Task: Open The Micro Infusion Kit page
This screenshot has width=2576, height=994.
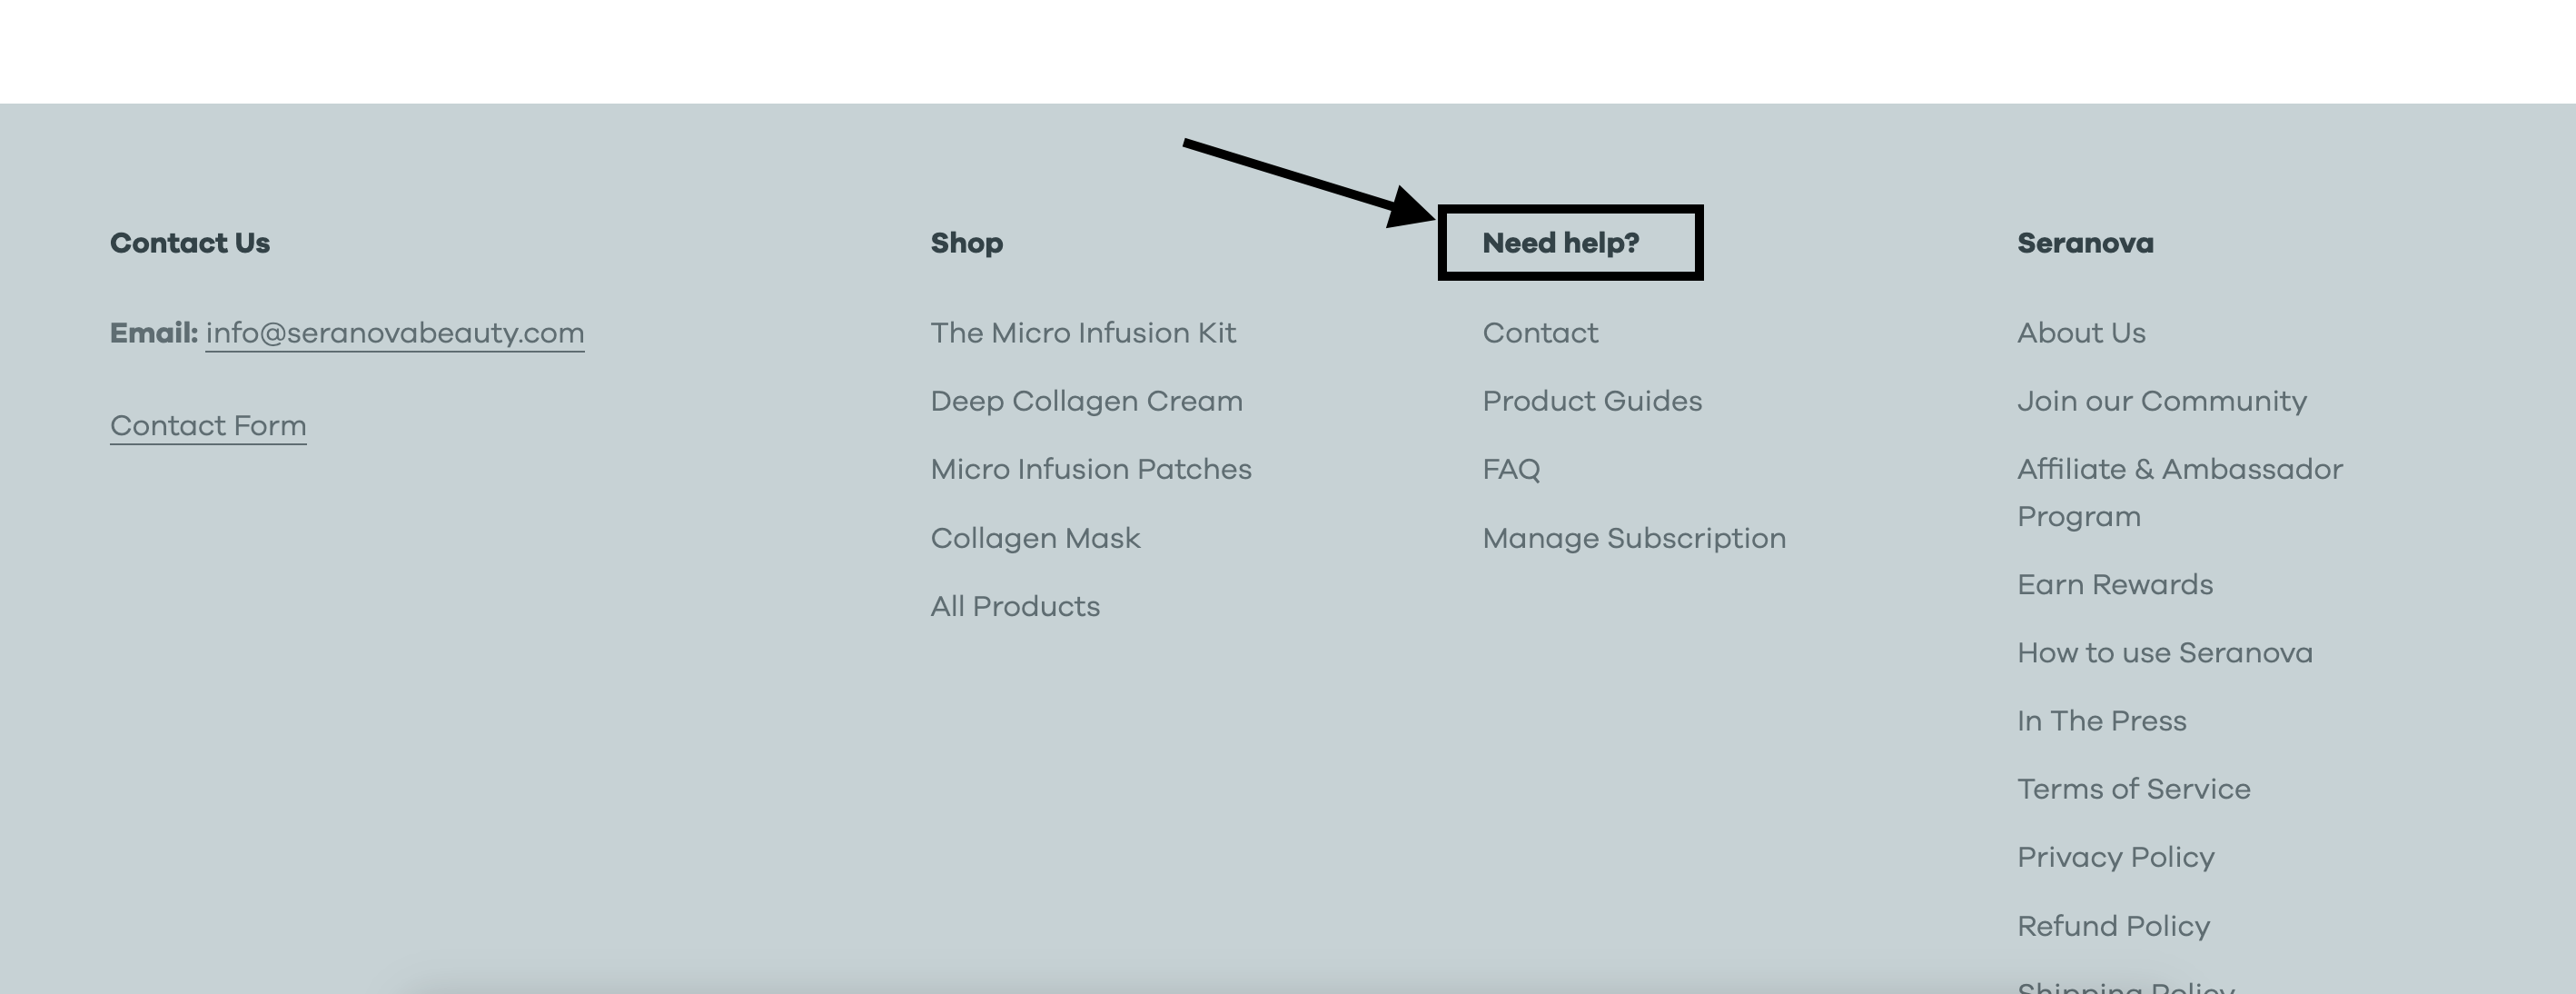Action: (x=1083, y=333)
